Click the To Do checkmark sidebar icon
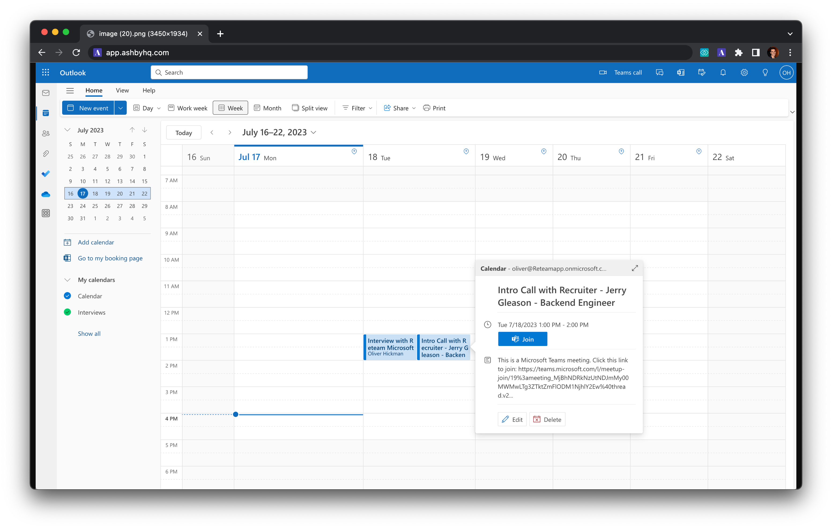Screen dimensions: 832x529 (x=46, y=174)
